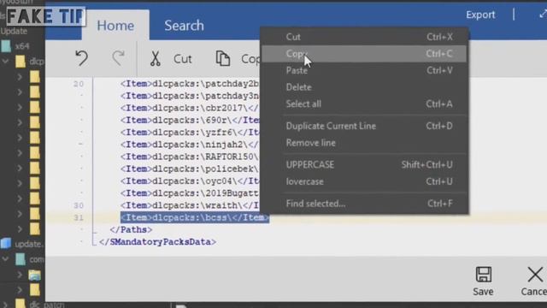Click the </SMandatoryPacksData> closing tag
The height and width of the screenshot is (308, 547).
[x=157, y=241]
